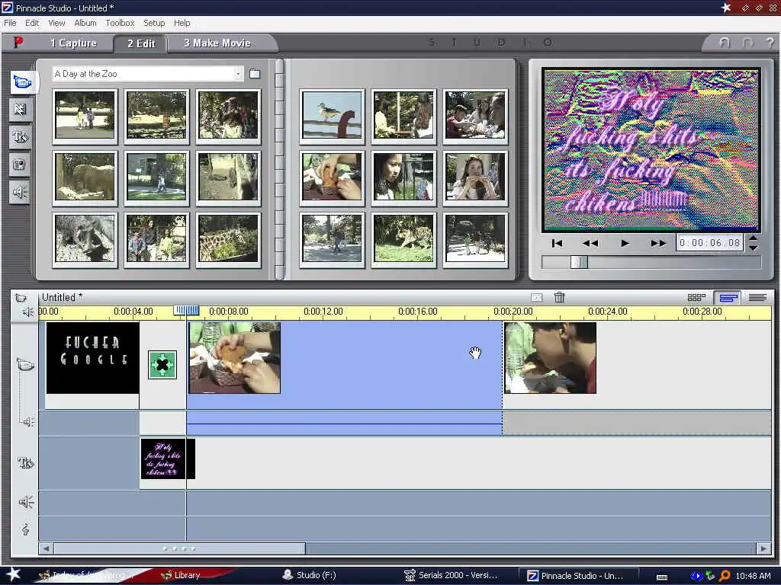This screenshot has height=585, width=781.
Task: Switch to Storyboard view
Action: coord(696,298)
